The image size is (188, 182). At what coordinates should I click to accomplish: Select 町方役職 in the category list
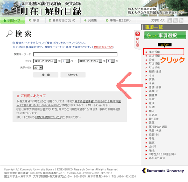point(154,64)
